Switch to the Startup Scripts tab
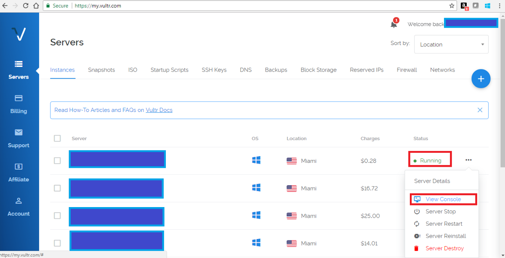505x258 pixels. pyautogui.click(x=170, y=70)
